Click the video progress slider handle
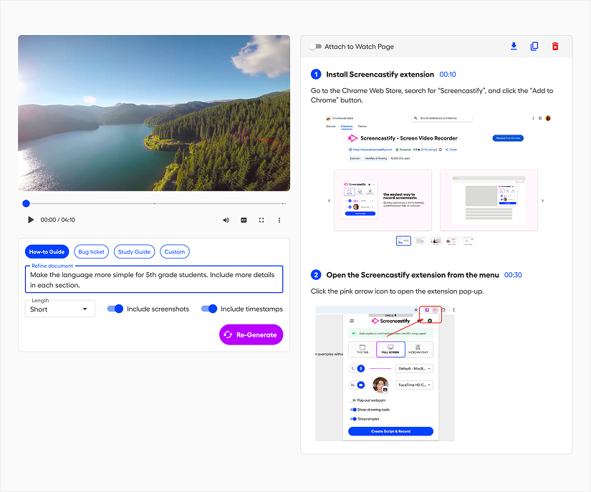Image resolution: width=591 pixels, height=492 pixels. [26, 203]
